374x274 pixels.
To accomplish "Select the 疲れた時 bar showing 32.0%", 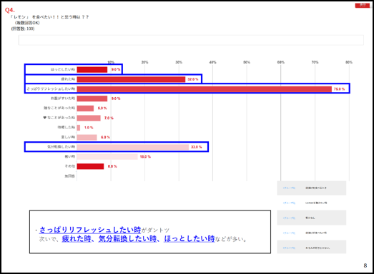I will click(131, 79).
